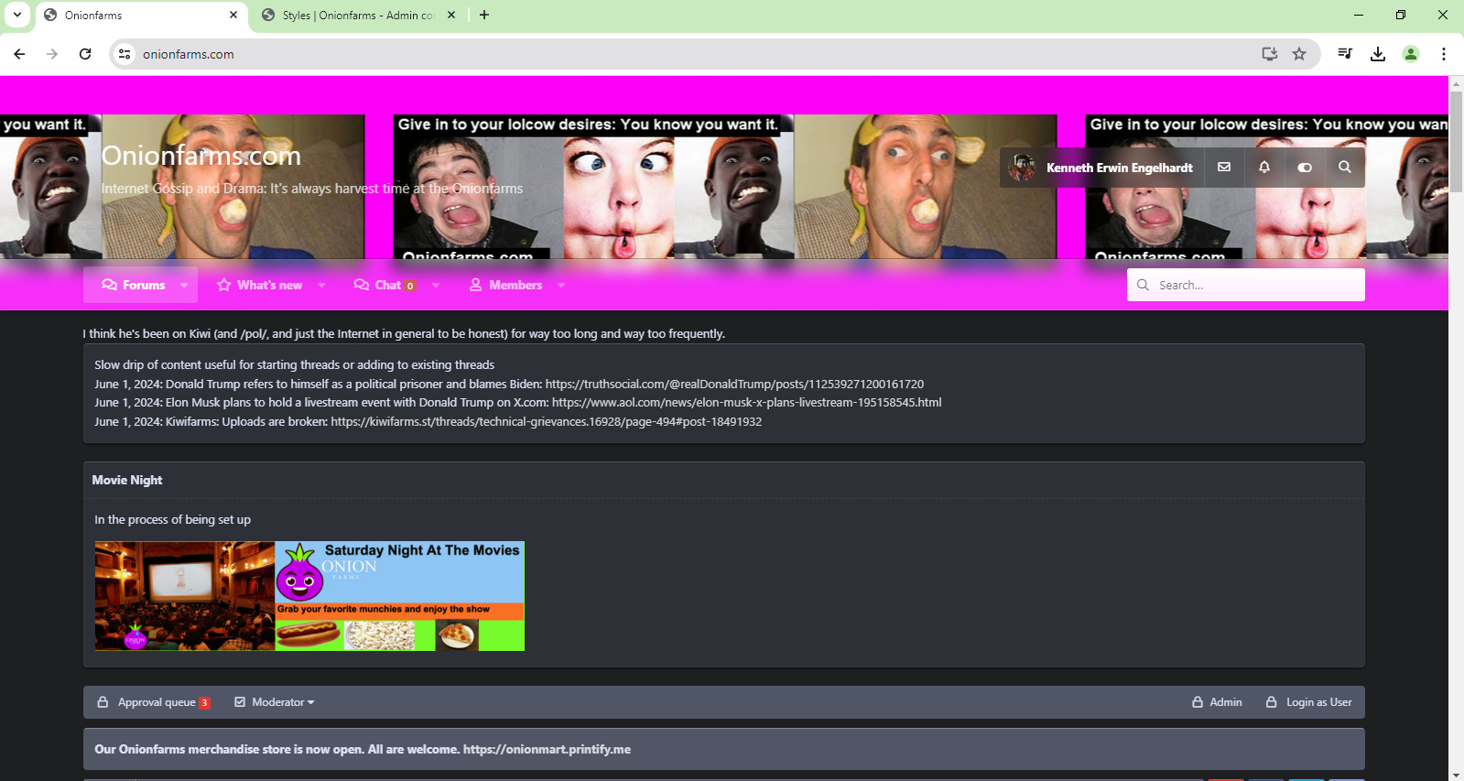Close the Onionfarms browser tab
This screenshot has width=1464, height=781.
click(x=233, y=15)
